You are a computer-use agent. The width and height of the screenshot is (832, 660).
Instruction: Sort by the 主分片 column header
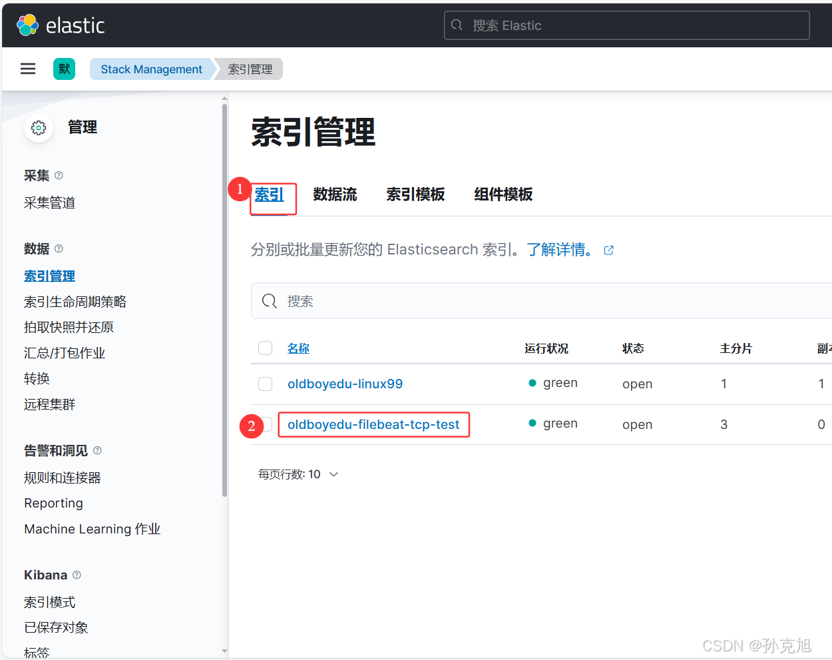coord(735,348)
